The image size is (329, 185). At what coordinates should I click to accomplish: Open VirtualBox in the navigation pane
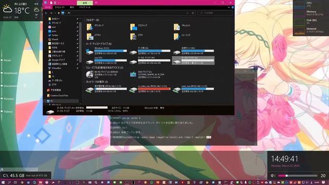coord(56,68)
